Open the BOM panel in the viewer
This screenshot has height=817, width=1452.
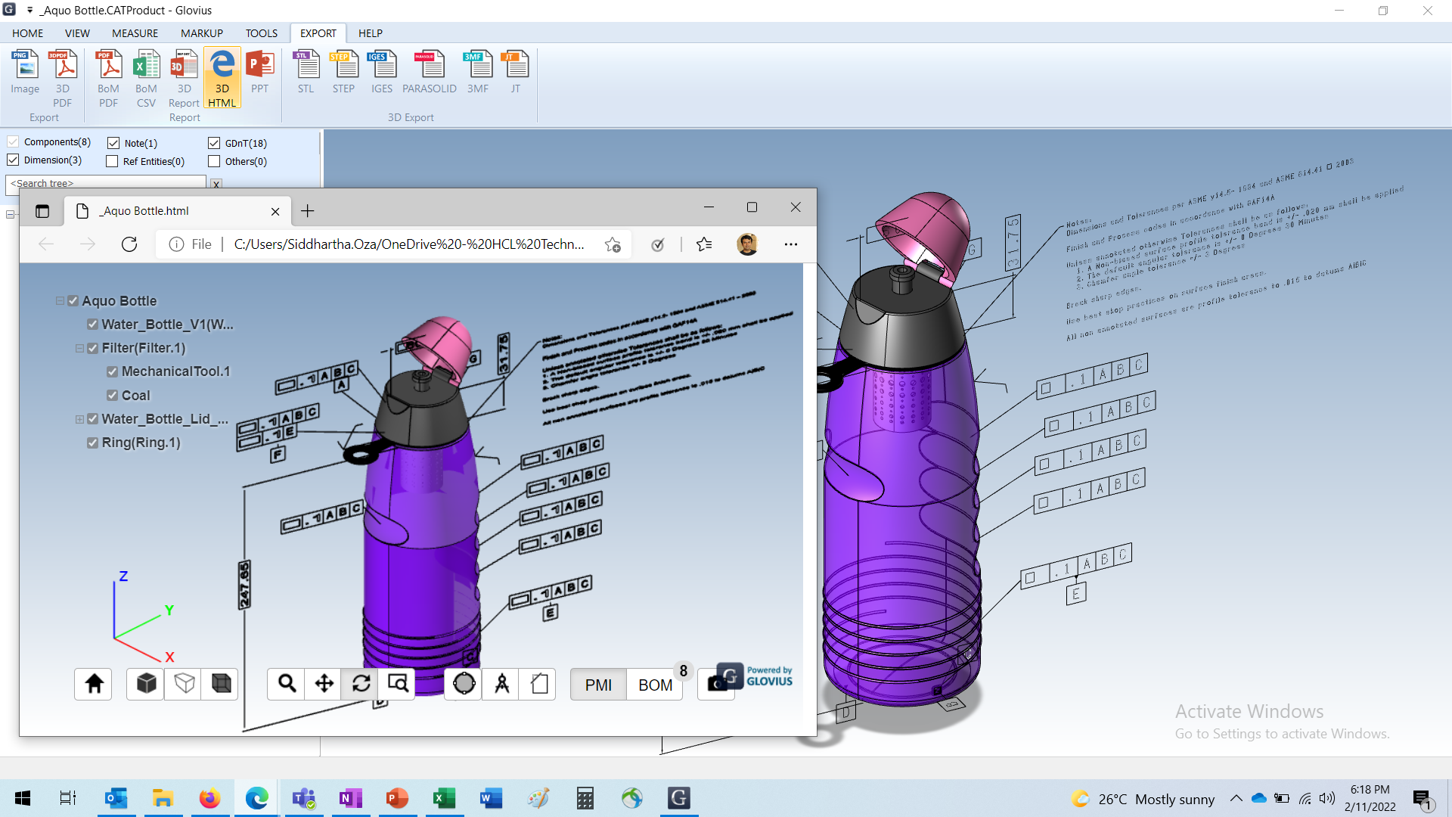pos(654,685)
